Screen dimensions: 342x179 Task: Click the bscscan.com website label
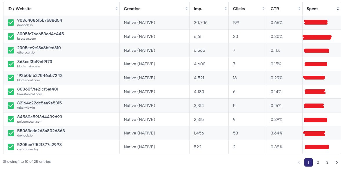[x=27, y=39]
